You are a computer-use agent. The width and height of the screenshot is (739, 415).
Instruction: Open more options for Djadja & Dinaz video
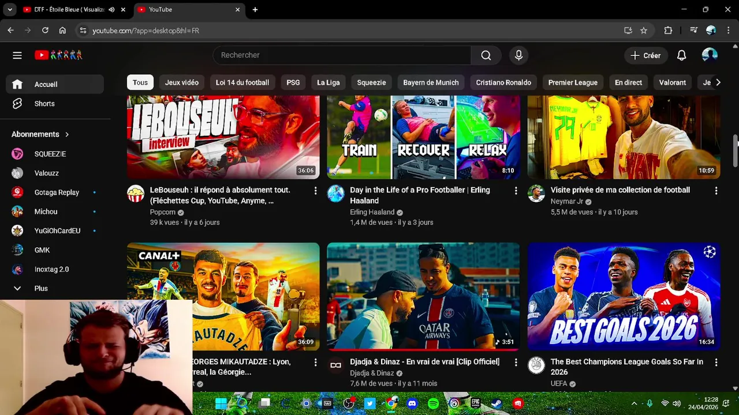coord(516,362)
